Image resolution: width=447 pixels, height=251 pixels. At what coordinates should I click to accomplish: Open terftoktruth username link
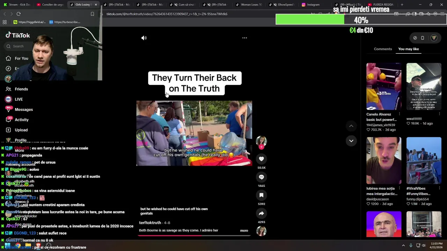pyautogui.click(x=150, y=222)
